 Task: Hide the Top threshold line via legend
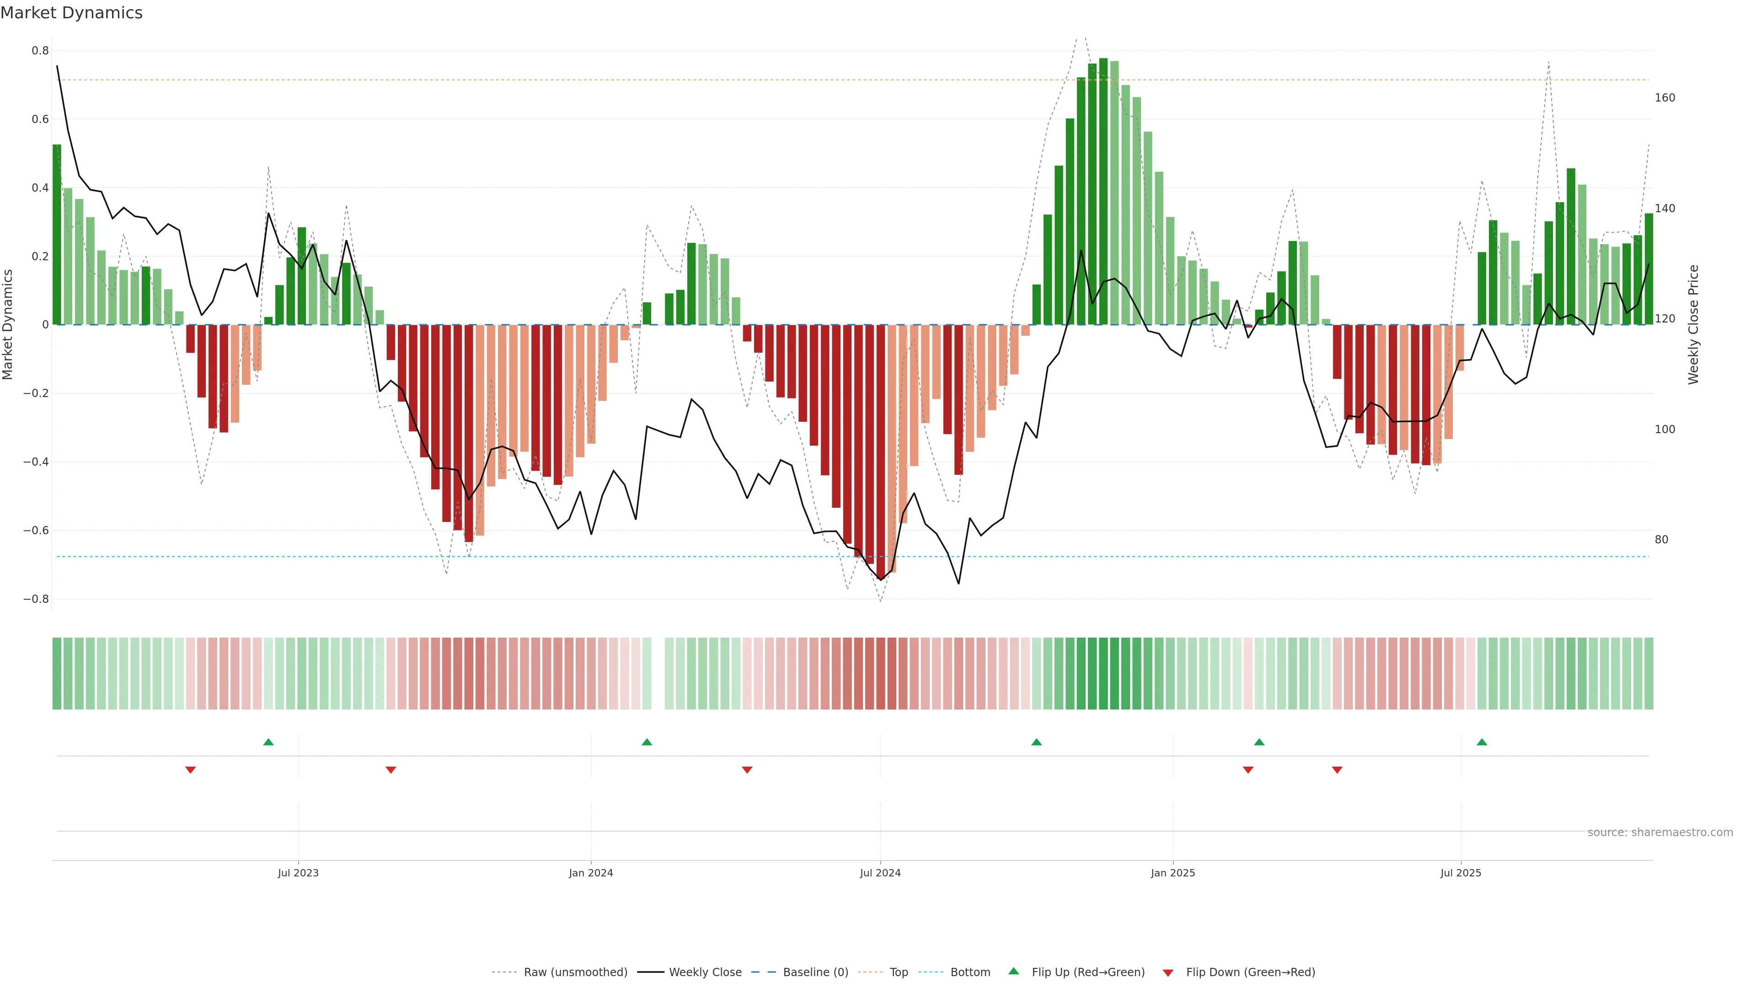(x=899, y=972)
